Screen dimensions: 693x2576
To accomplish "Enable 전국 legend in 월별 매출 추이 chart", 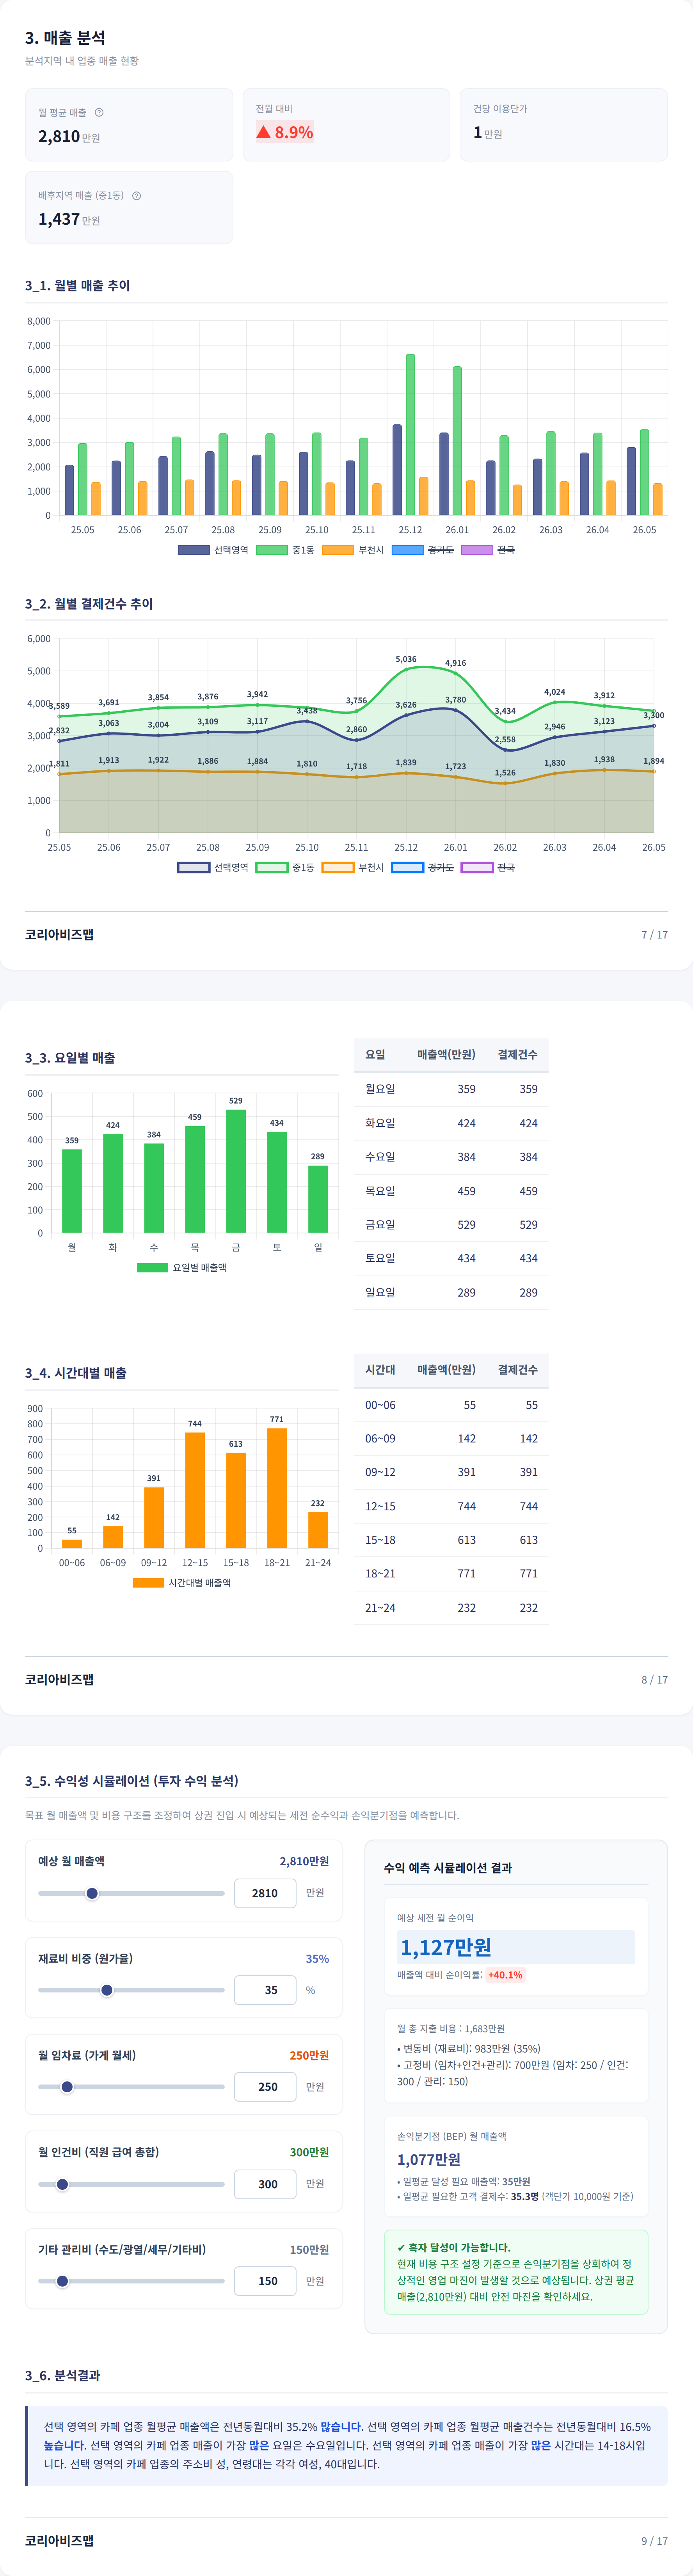I will pos(488,550).
